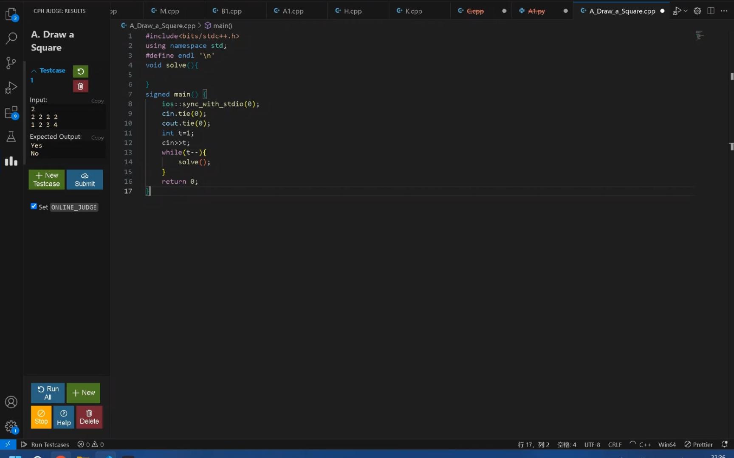Screen dimensions: 734x458
Task: Split the editor right
Action: [x=711, y=11]
